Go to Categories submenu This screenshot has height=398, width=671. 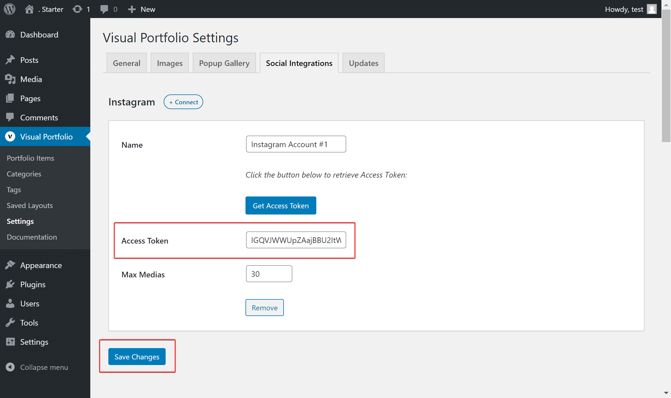(x=24, y=174)
